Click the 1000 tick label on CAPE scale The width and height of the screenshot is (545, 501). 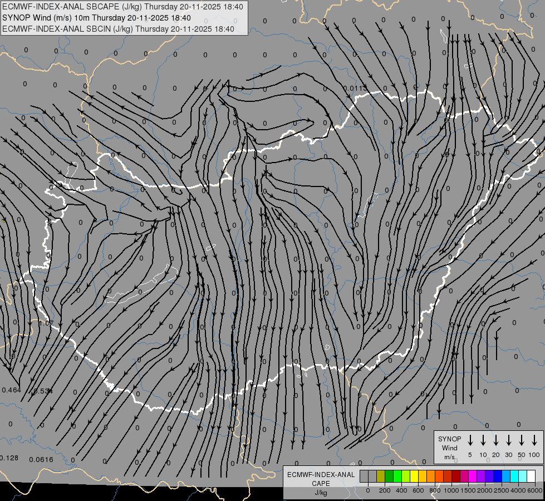pyautogui.click(x=451, y=490)
